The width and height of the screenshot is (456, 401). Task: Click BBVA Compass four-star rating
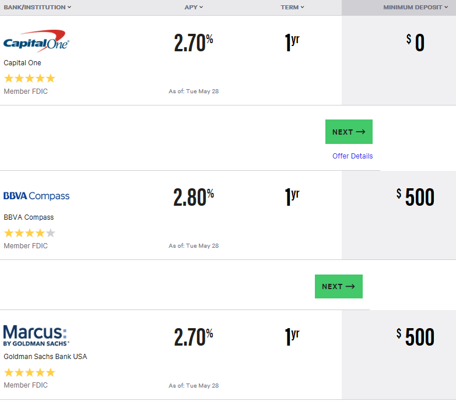pos(29,233)
